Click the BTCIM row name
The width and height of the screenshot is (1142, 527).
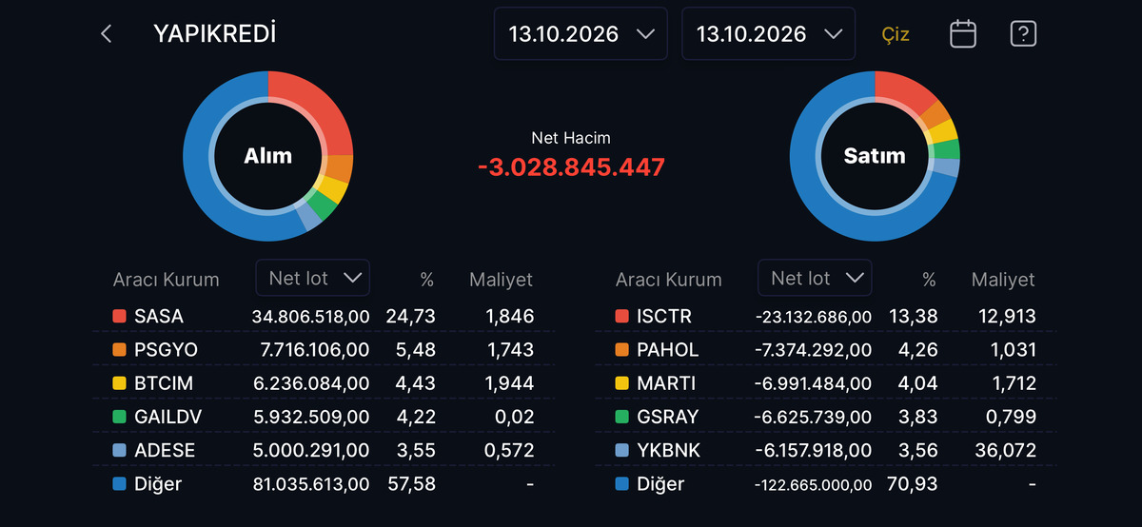(165, 383)
